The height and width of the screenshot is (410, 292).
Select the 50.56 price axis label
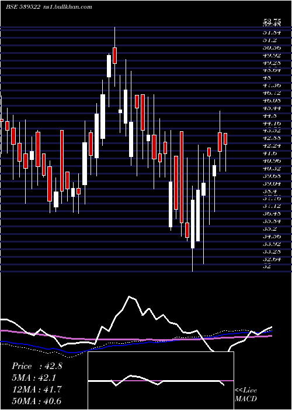pos(272,47)
